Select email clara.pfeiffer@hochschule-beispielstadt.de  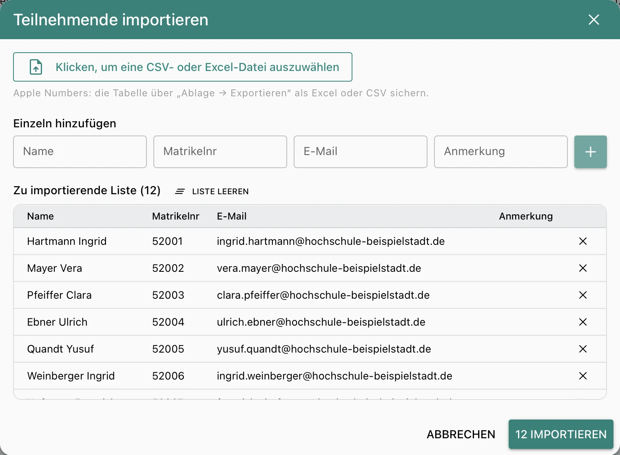coord(323,295)
